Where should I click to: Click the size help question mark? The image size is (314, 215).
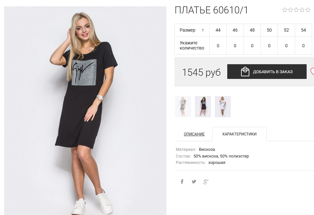click(x=203, y=30)
